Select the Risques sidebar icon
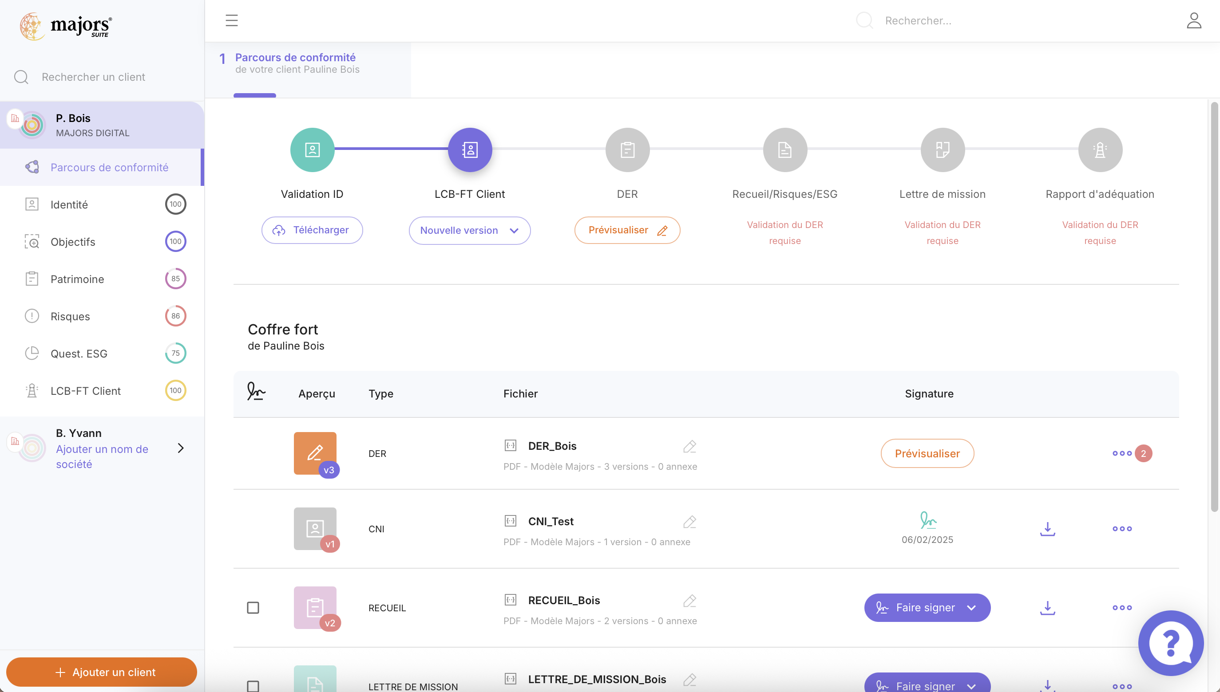 [x=32, y=315]
